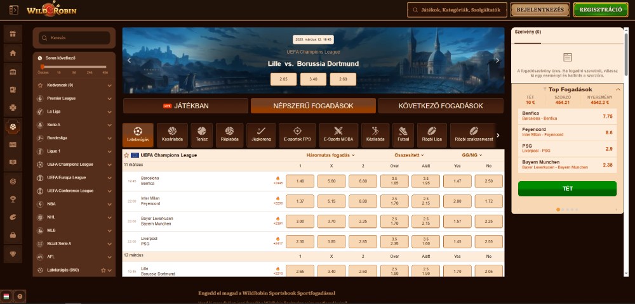The image size is (635, 304).
Task: Open the Háromutas fogadás dropdown
Action: point(330,155)
